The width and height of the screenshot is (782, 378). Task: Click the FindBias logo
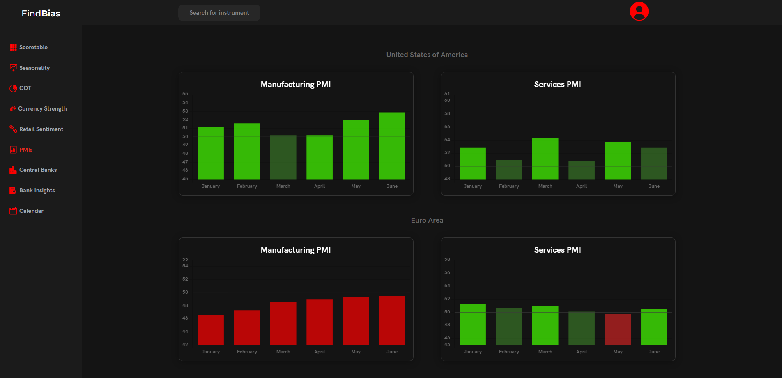(41, 13)
